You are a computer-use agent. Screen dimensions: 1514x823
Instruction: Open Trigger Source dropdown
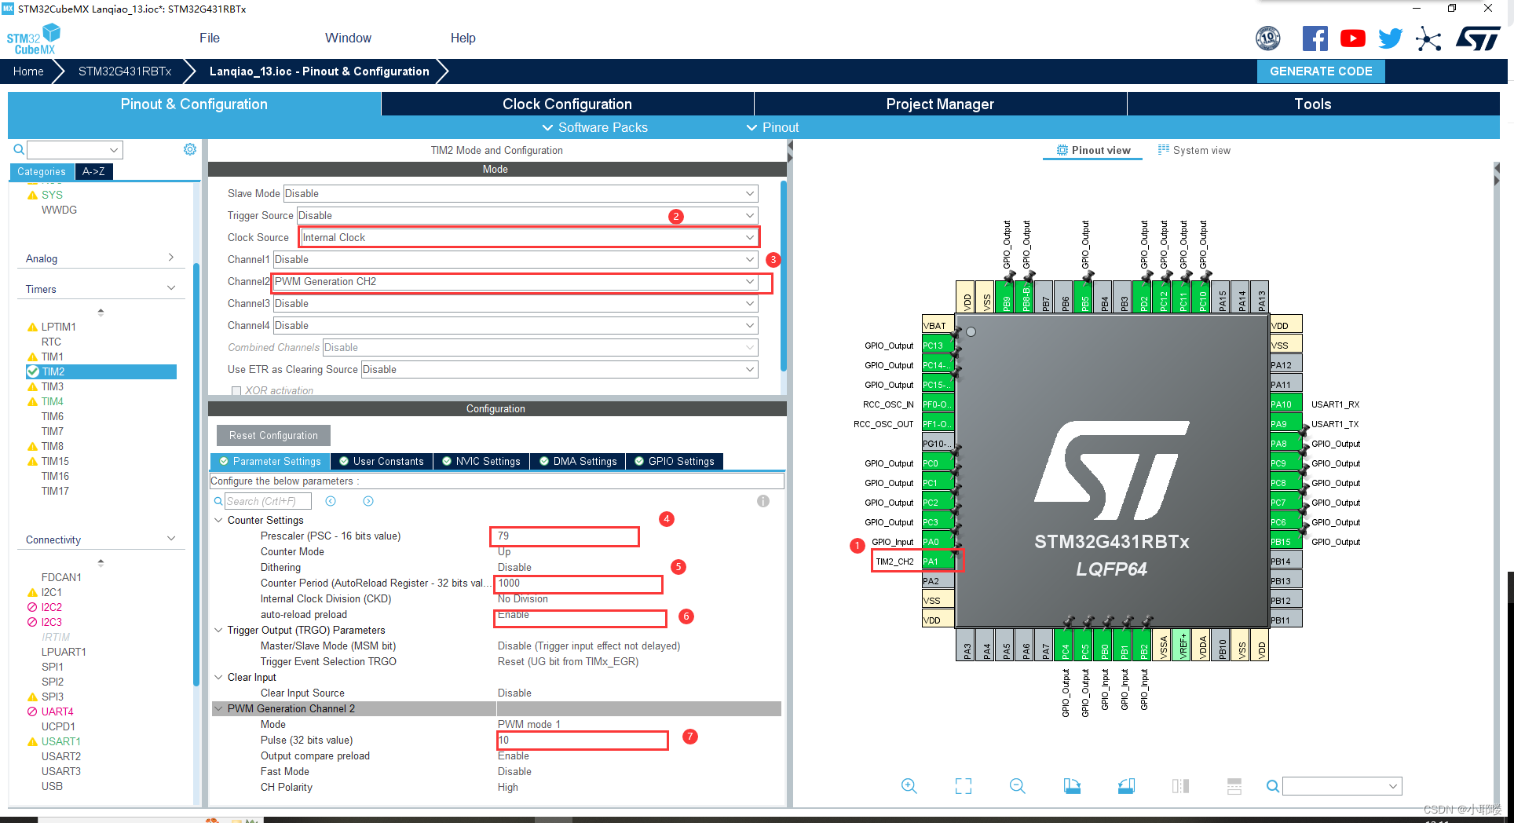click(527, 215)
